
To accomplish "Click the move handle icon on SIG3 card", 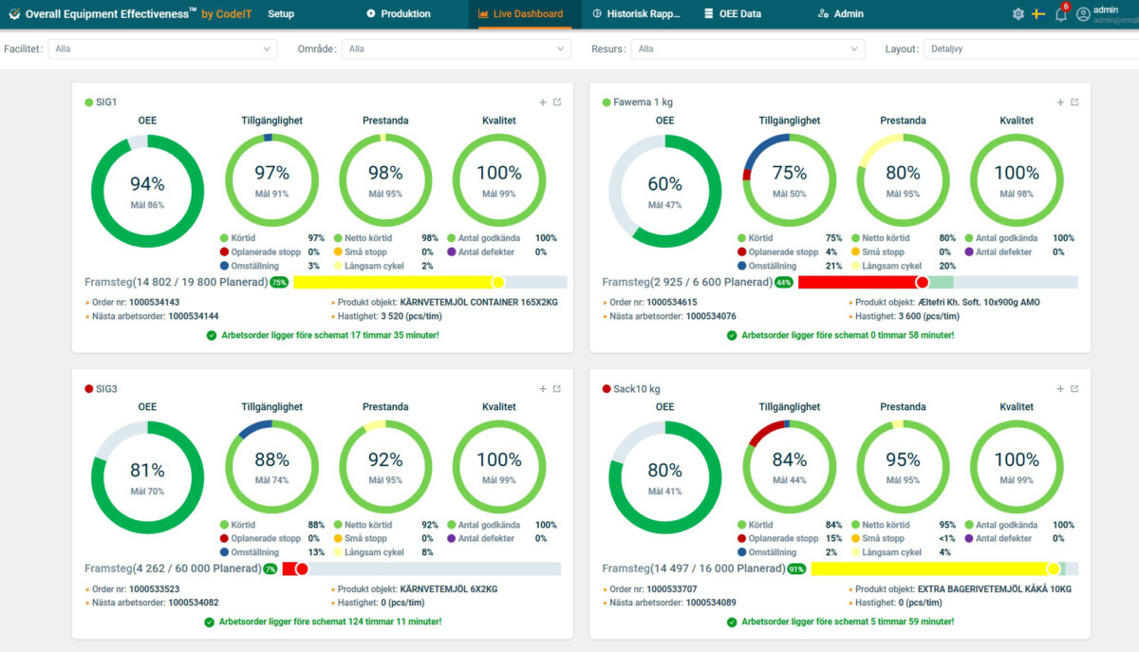I will click(543, 388).
